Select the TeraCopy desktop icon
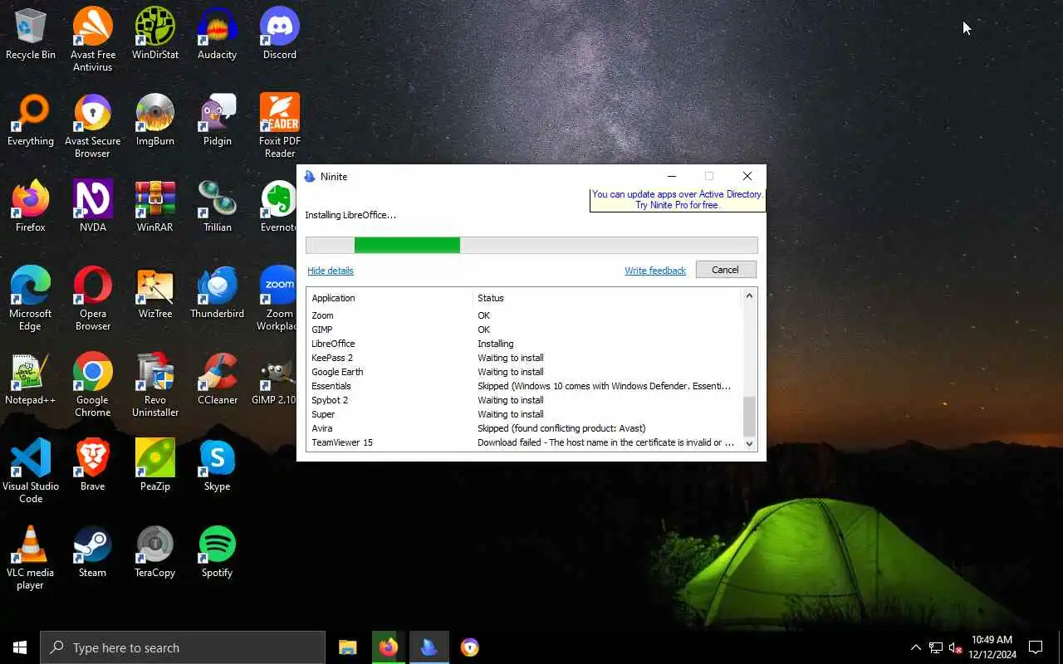Screen dimensions: 1063x664 coord(155,553)
